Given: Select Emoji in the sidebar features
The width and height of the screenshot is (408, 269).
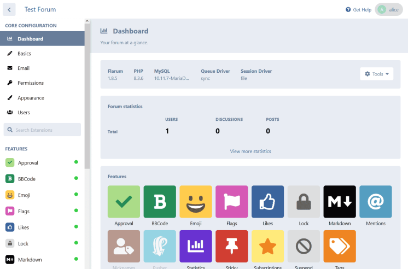Looking at the screenshot, I should [42, 195].
